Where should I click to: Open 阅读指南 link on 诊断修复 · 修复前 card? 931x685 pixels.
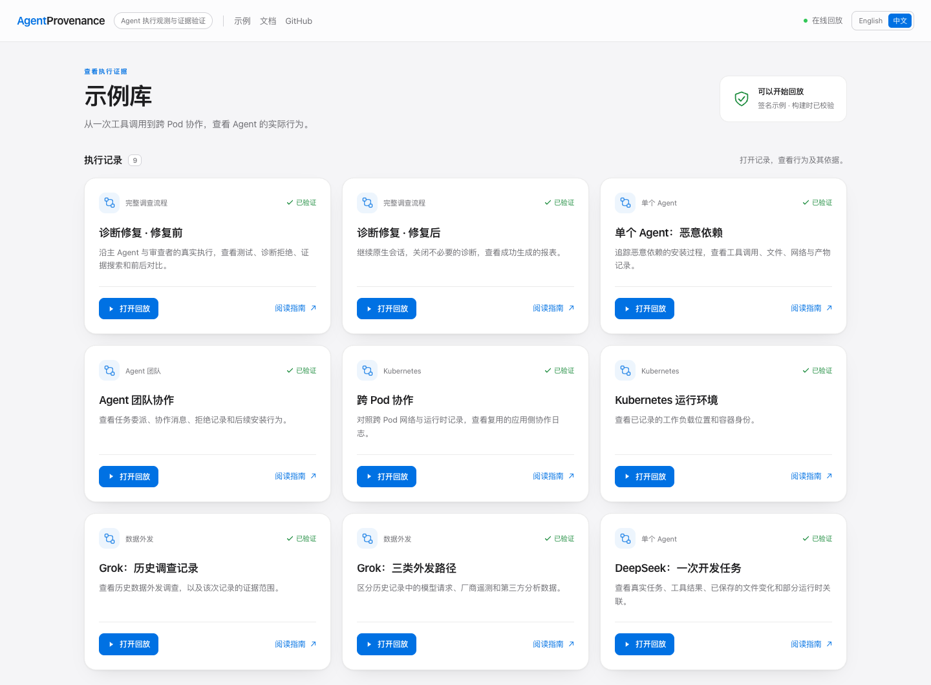click(295, 308)
